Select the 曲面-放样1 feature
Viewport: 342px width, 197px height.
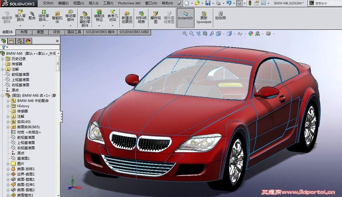pyautogui.click(x=26, y=169)
